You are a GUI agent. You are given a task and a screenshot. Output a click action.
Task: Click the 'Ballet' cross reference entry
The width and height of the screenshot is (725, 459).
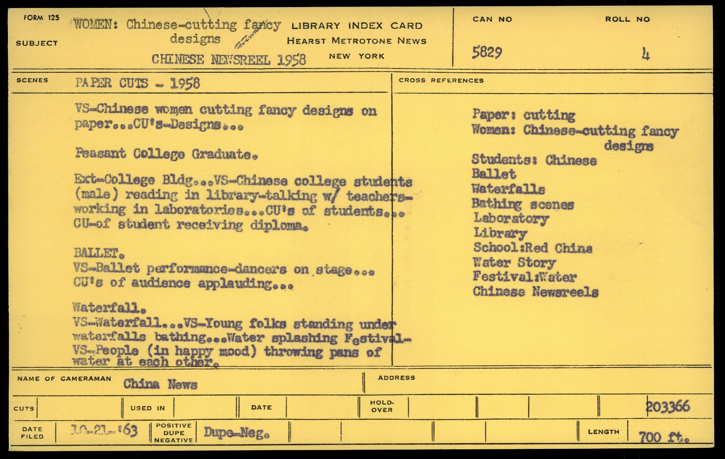(494, 174)
